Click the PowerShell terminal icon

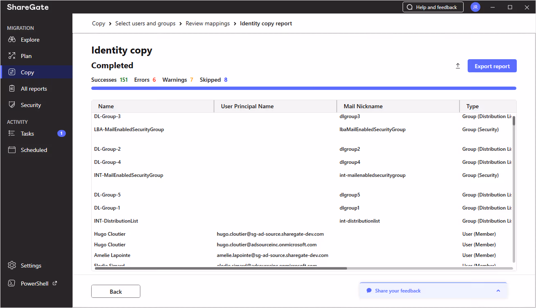[x=12, y=283]
